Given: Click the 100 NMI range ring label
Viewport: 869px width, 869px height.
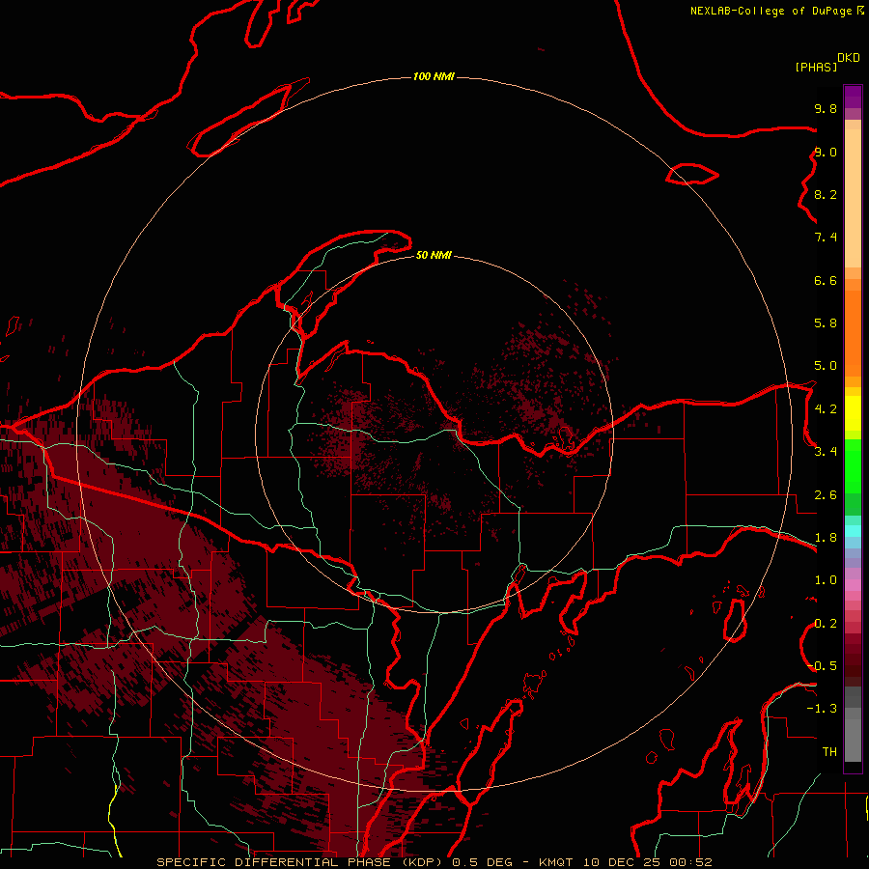Looking at the screenshot, I should (x=434, y=76).
